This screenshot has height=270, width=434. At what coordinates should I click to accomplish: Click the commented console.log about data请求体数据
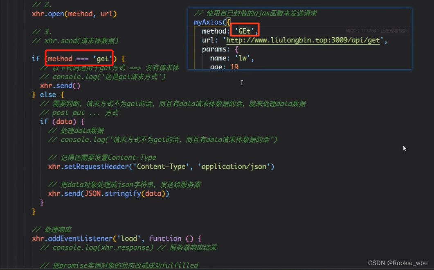pos(162,140)
